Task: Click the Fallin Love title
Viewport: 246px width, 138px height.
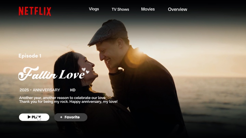Action: click(51, 74)
